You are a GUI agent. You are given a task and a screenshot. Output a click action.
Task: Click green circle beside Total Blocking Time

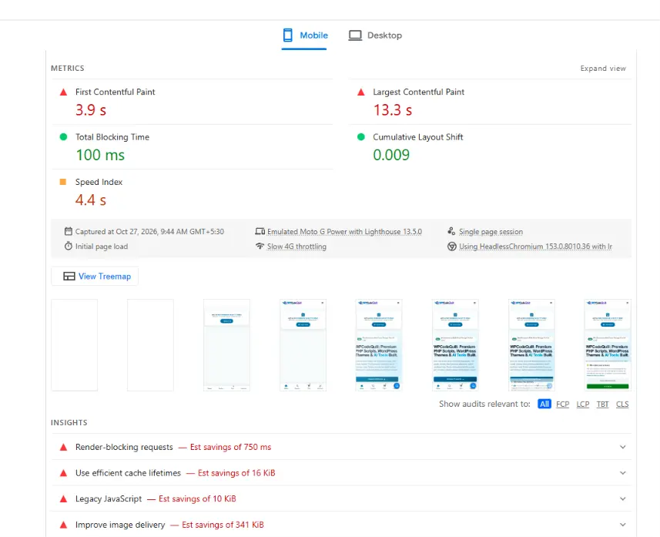[x=64, y=137]
